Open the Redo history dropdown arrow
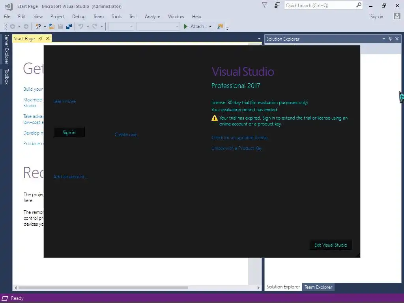 (102, 27)
